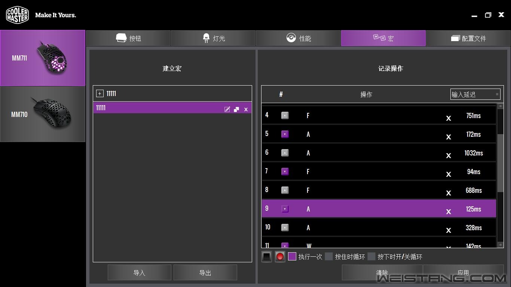Close the Cooler Master application

click(x=501, y=15)
